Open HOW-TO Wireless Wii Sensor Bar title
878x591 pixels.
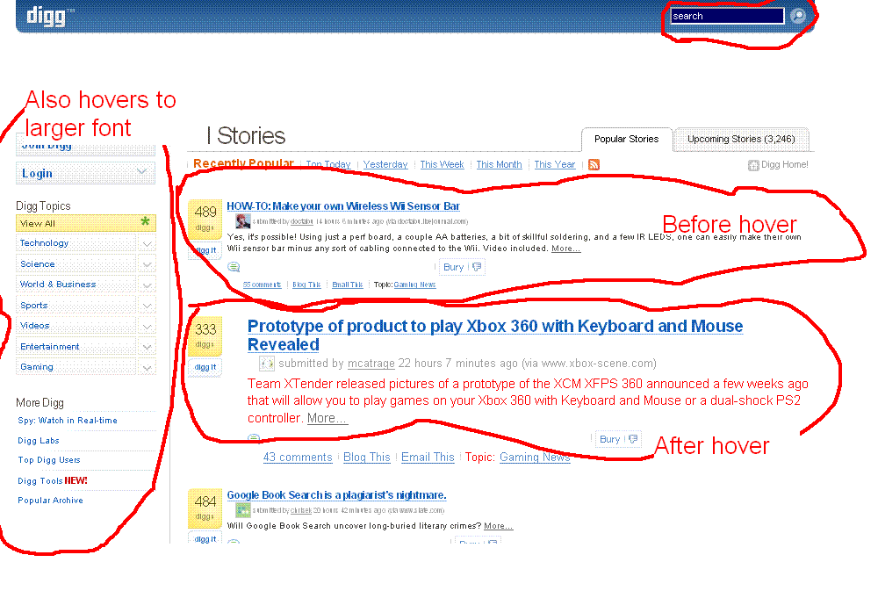(x=343, y=206)
